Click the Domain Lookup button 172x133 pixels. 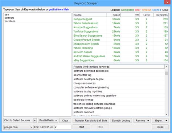[121, 120]
